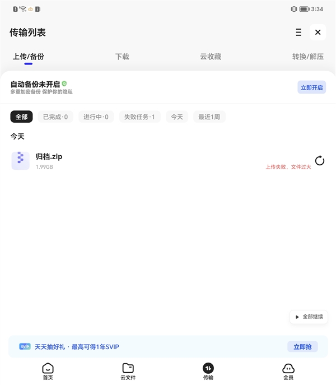The height and width of the screenshot is (385, 336).
Task: Tap the 归档.zip file icon
Action: [x=21, y=161]
